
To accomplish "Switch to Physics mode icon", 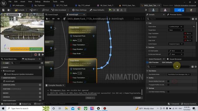I will [x=191, y=10].
